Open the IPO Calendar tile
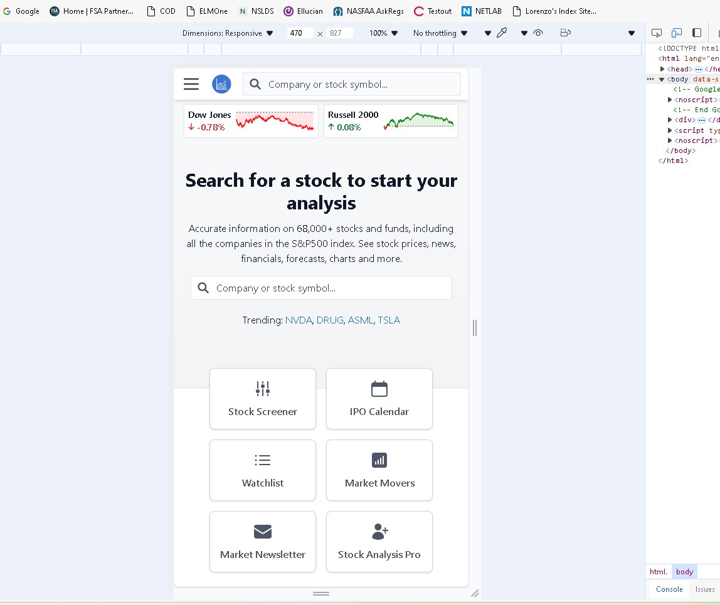 (x=379, y=399)
